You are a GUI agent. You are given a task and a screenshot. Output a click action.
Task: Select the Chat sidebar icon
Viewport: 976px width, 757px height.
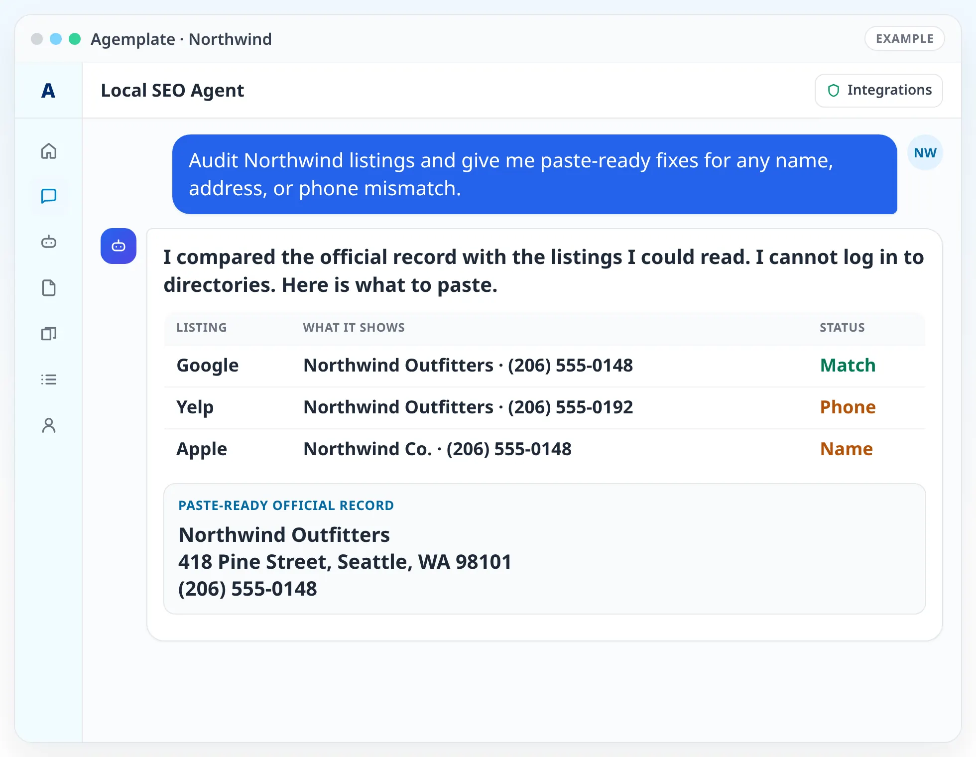click(48, 196)
